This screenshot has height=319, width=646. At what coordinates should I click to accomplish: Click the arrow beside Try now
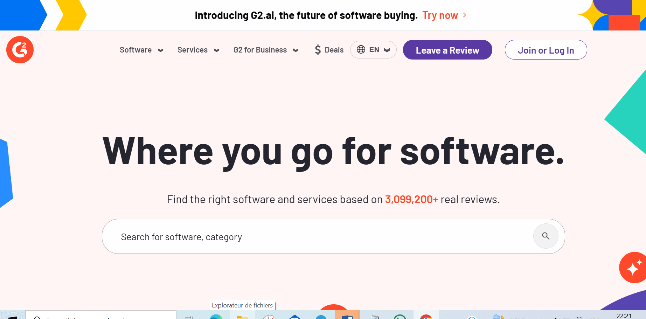(x=465, y=15)
